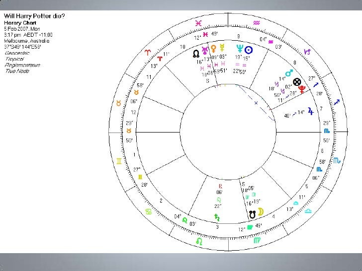Select Scorpio sign in outer zodiac ring
Screen dimensions: 362x271
337,160
